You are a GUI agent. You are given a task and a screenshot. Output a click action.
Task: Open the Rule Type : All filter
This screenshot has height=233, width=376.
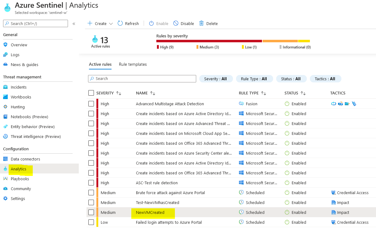coord(254,79)
